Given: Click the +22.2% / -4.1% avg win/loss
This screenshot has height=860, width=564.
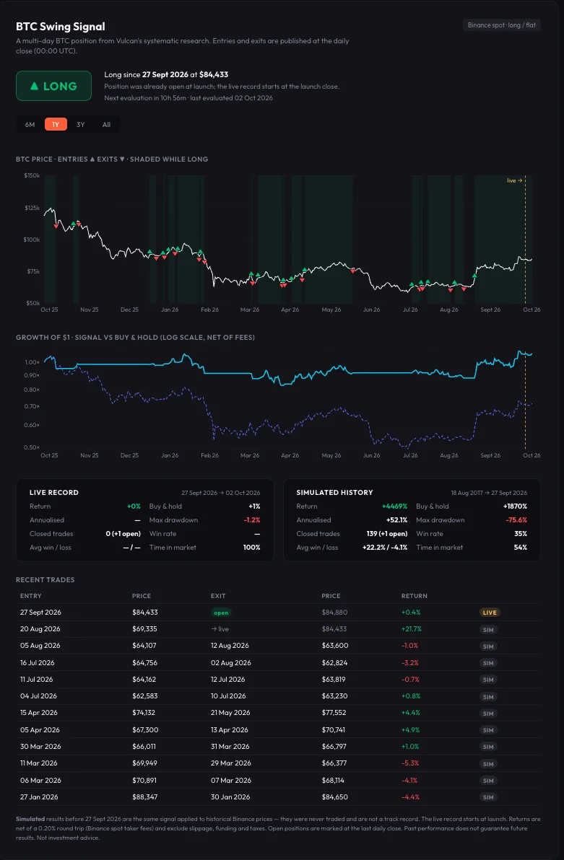Looking at the screenshot, I should click(x=385, y=548).
